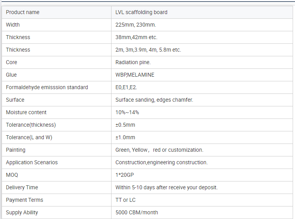This screenshot has width=295, height=219.
Task: Select the "E0,E1,E2." value cell
Action: pyautogui.click(x=126, y=87)
